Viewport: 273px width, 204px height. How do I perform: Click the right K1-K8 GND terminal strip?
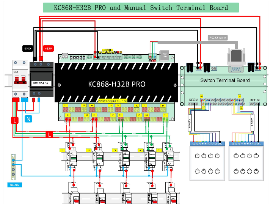point(246,144)
